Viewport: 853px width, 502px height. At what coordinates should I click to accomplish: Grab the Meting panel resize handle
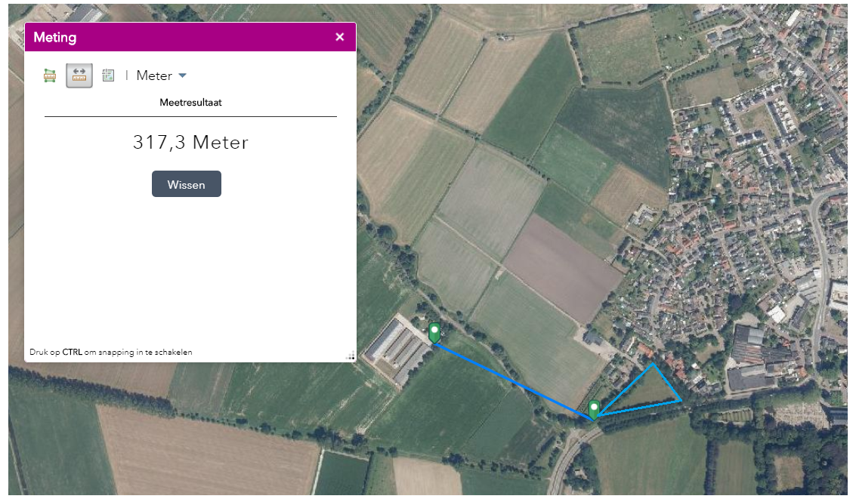[x=351, y=356]
